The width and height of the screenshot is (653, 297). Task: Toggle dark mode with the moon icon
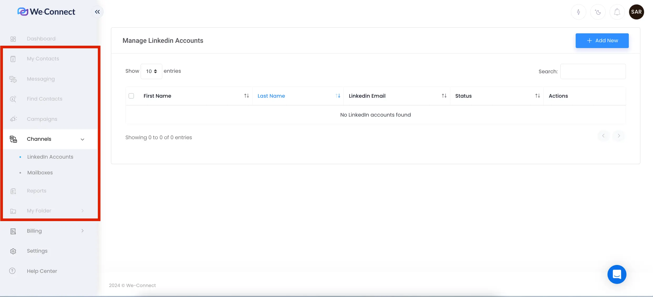[598, 12]
